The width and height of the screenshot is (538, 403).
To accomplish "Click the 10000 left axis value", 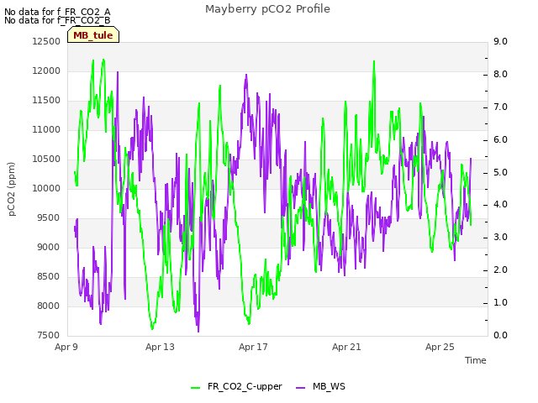I will (46, 188).
